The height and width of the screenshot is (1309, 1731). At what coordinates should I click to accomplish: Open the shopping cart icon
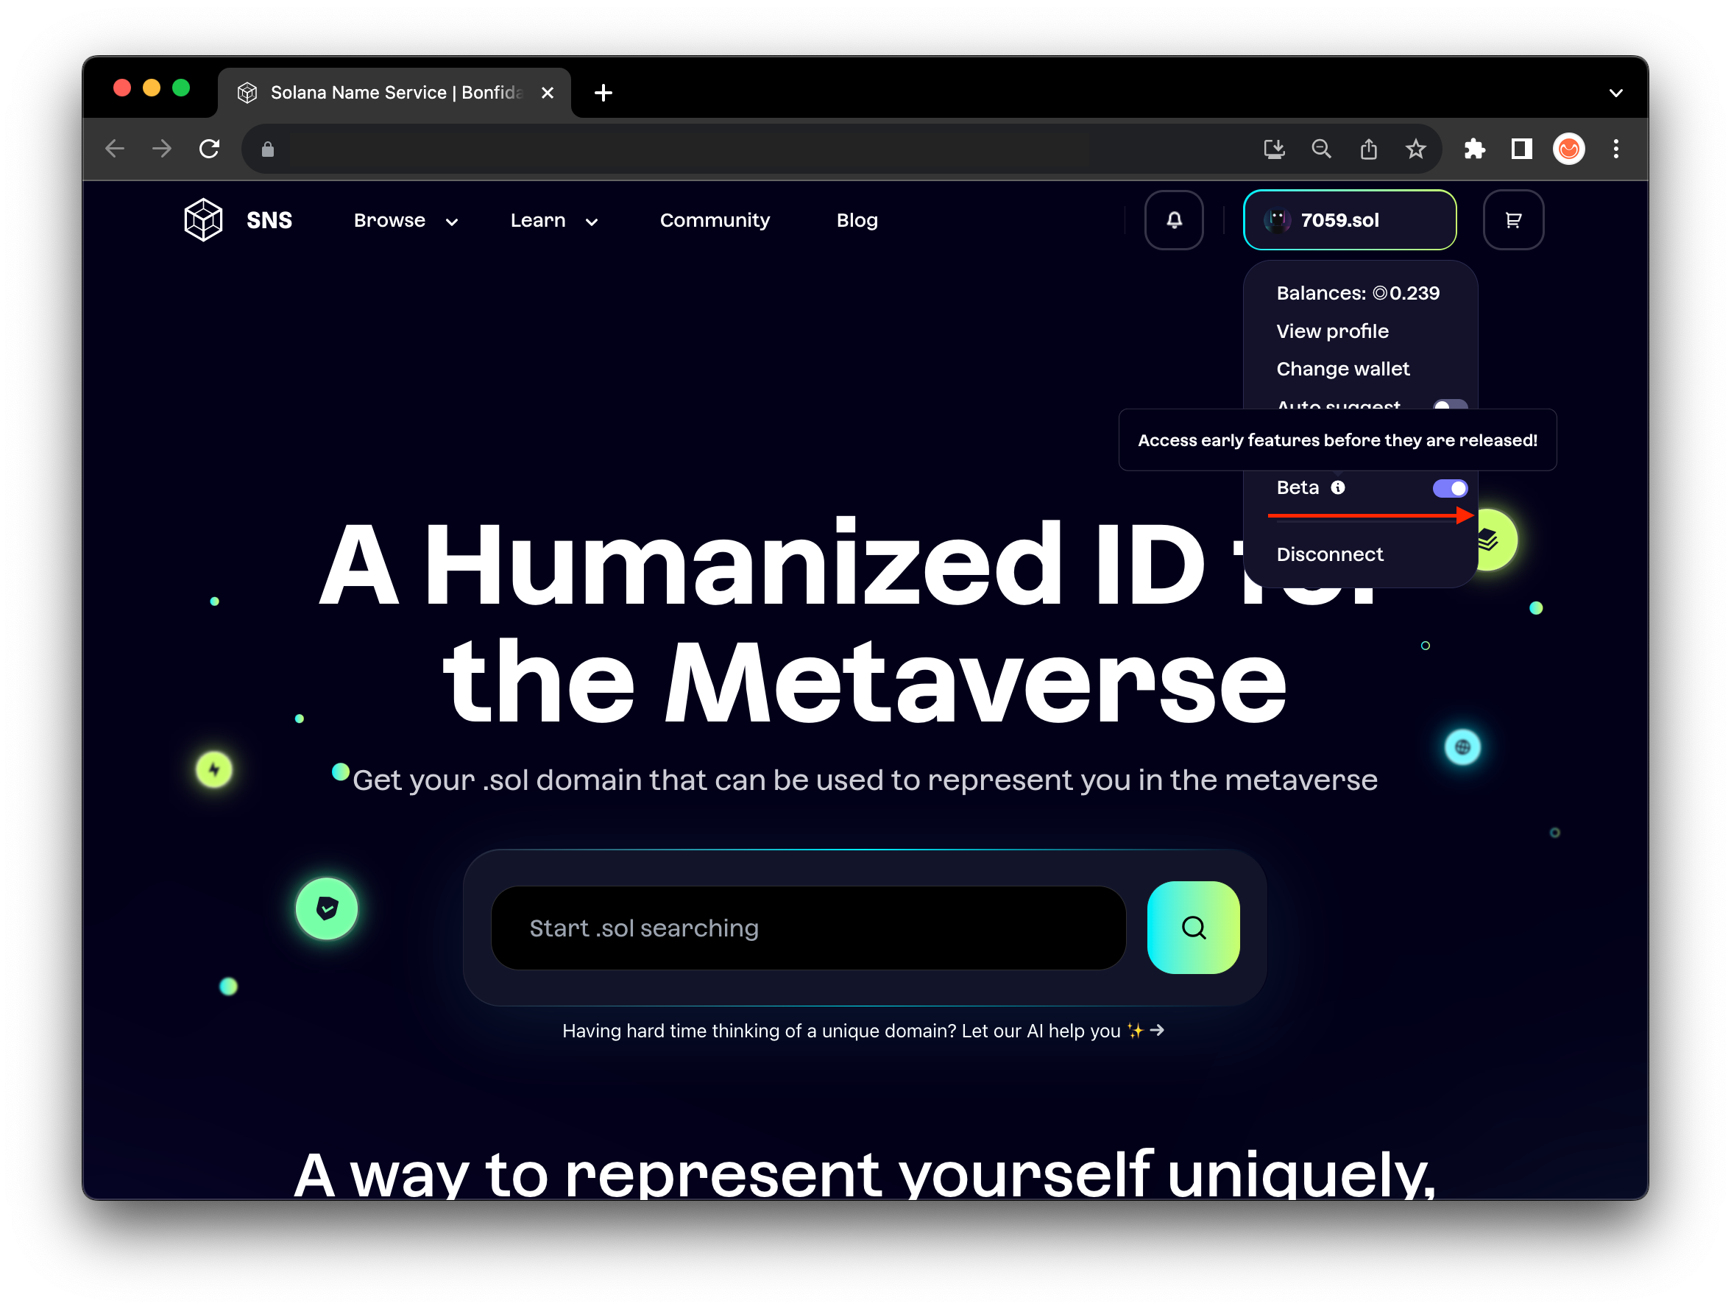pyautogui.click(x=1512, y=220)
